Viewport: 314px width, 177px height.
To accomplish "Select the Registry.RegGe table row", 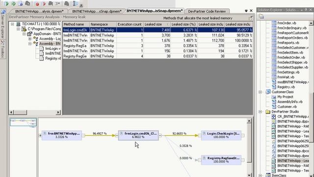I will [x=158, y=56].
